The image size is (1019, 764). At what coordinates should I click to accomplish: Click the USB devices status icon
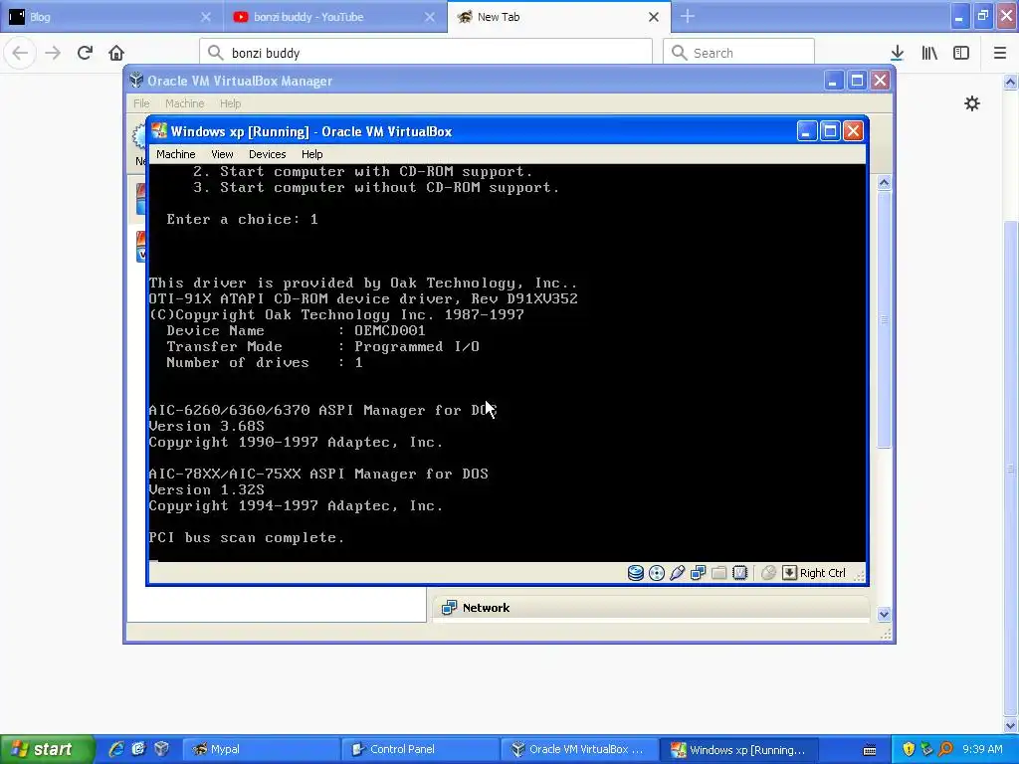(677, 572)
